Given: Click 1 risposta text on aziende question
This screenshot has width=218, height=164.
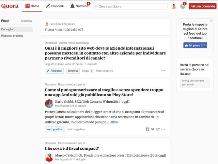Looking at the screenshot, I should (x=91, y=64).
